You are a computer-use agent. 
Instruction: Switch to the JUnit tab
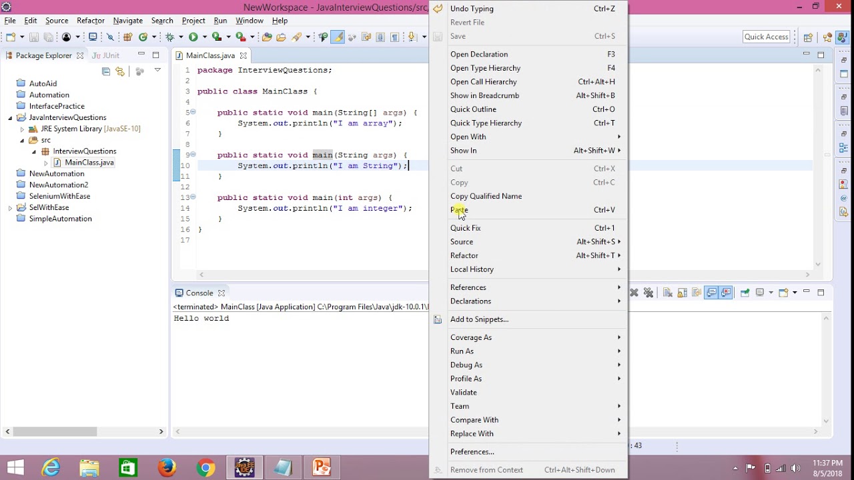click(105, 55)
